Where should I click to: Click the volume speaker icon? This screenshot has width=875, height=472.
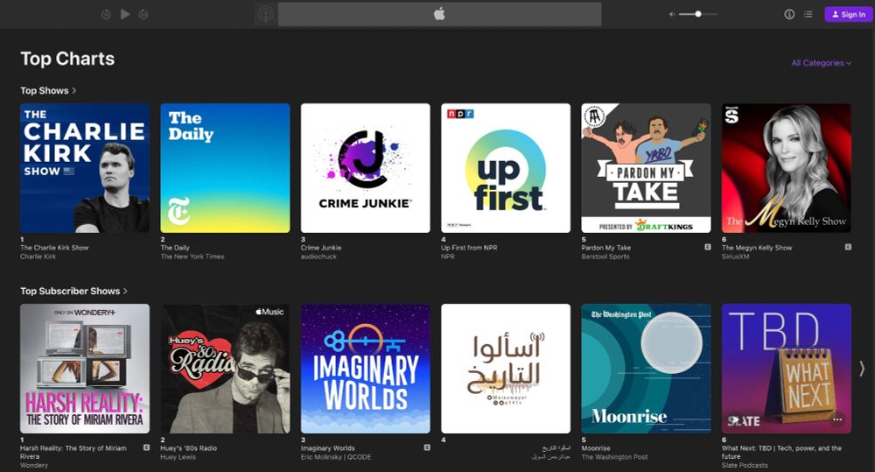tap(672, 14)
